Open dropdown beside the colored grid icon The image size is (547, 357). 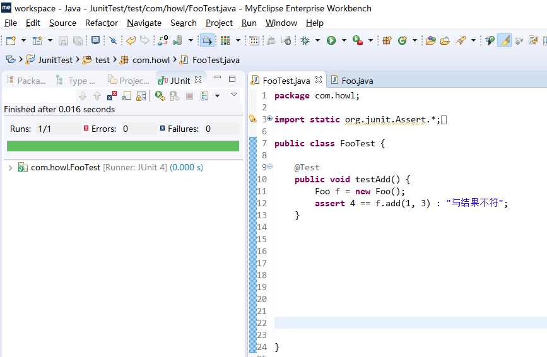tap(238, 40)
